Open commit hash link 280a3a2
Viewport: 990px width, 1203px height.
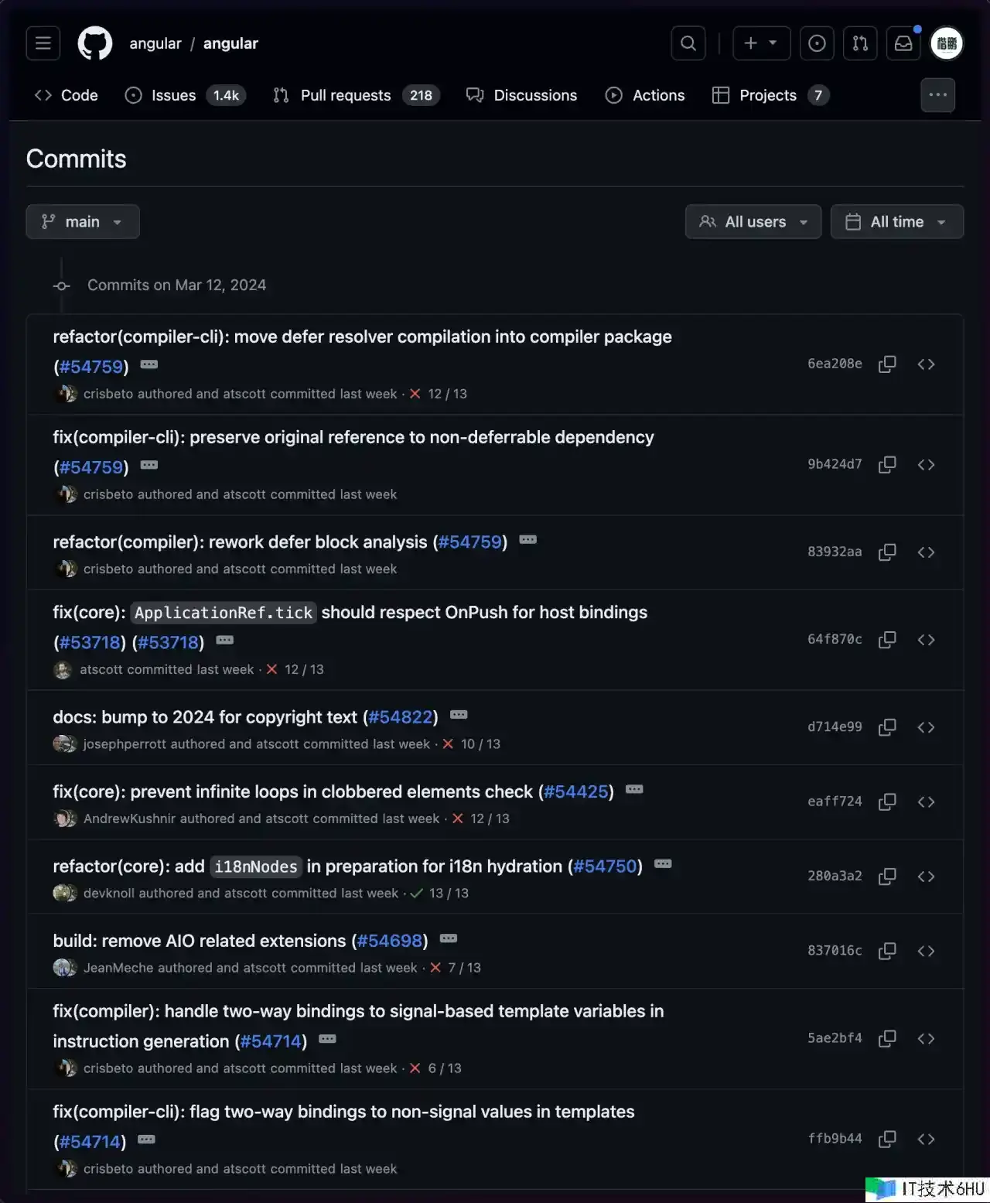(x=835, y=876)
